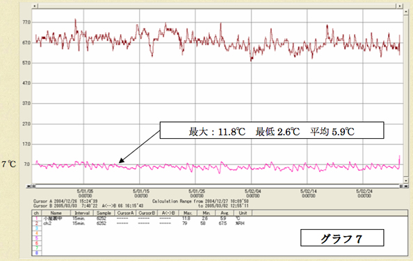Screen dimensions: 413x261
Task: Select the channel 1 name cell '小屋裏中'
Action: coord(53,219)
